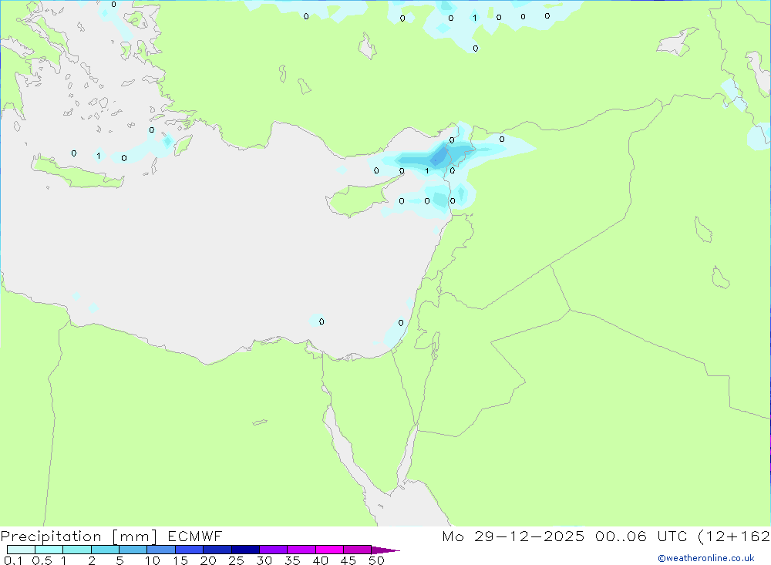The height and width of the screenshot is (565, 771).
Task: Click the '10' legend scale label
Action: point(153,560)
